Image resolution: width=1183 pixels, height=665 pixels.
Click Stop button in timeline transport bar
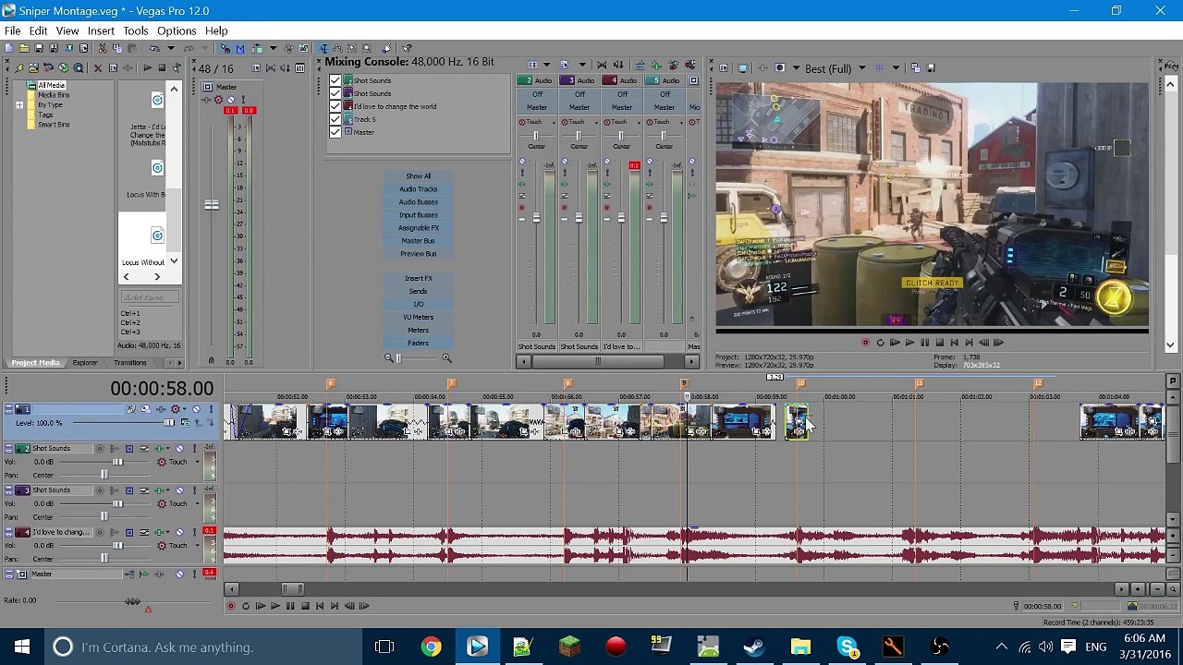tap(305, 606)
